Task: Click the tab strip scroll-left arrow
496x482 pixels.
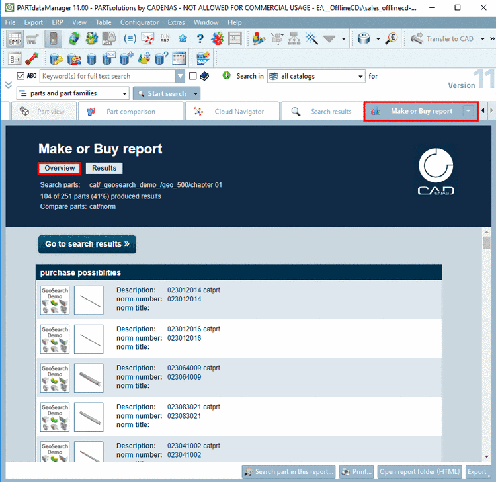Action: tap(483, 110)
